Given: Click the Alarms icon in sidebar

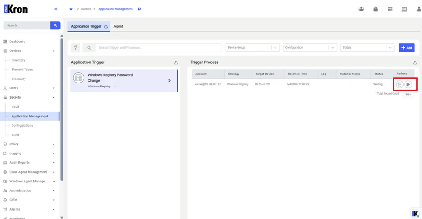Looking at the screenshot, I should [x=5, y=209].
